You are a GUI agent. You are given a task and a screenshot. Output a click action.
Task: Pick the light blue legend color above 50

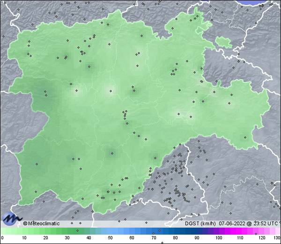(111, 231)
